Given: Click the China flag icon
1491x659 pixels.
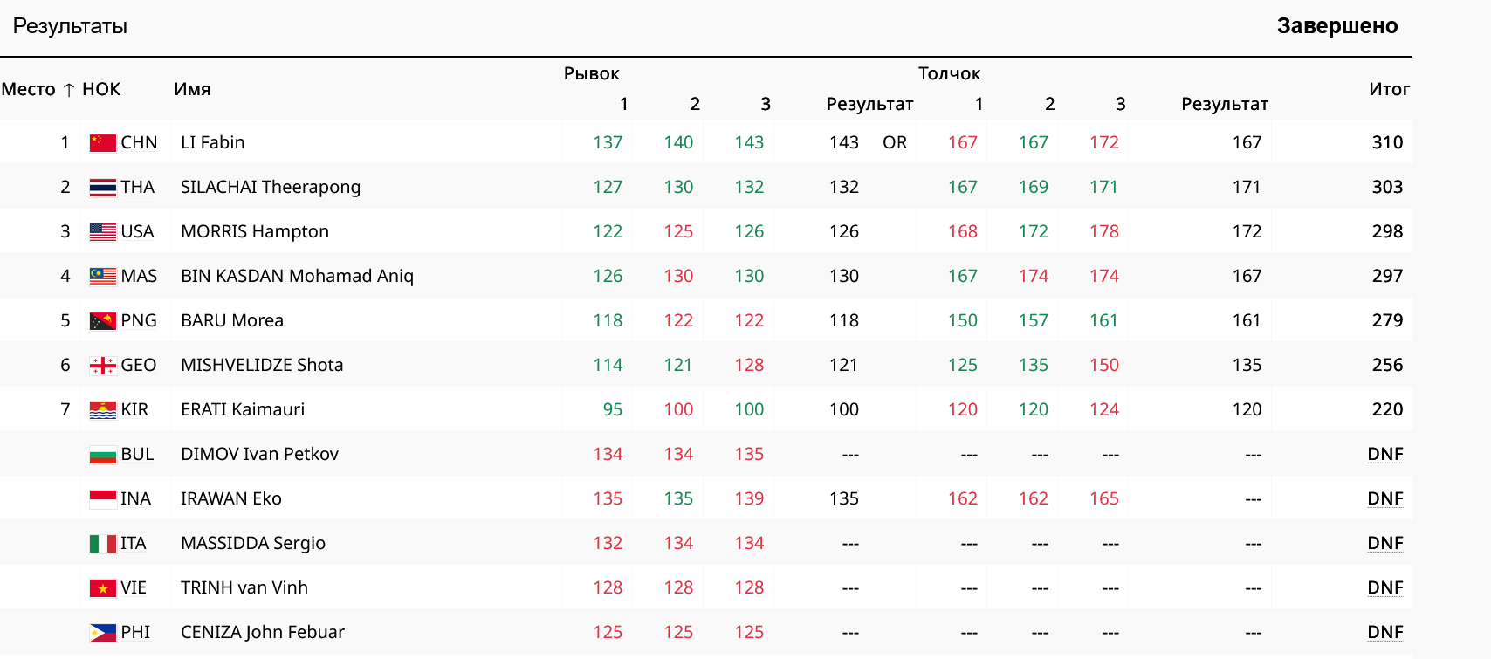Looking at the screenshot, I should pyautogui.click(x=102, y=142).
